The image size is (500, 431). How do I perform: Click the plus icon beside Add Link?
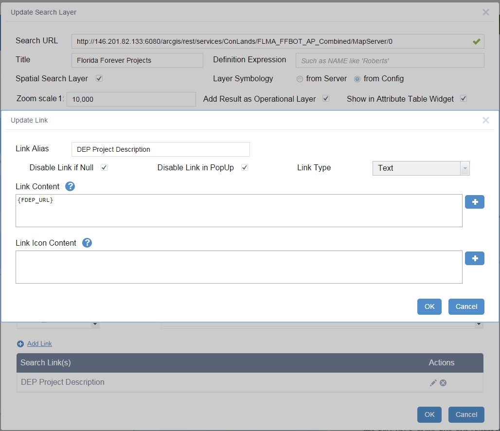pyautogui.click(x=20, y=344)
